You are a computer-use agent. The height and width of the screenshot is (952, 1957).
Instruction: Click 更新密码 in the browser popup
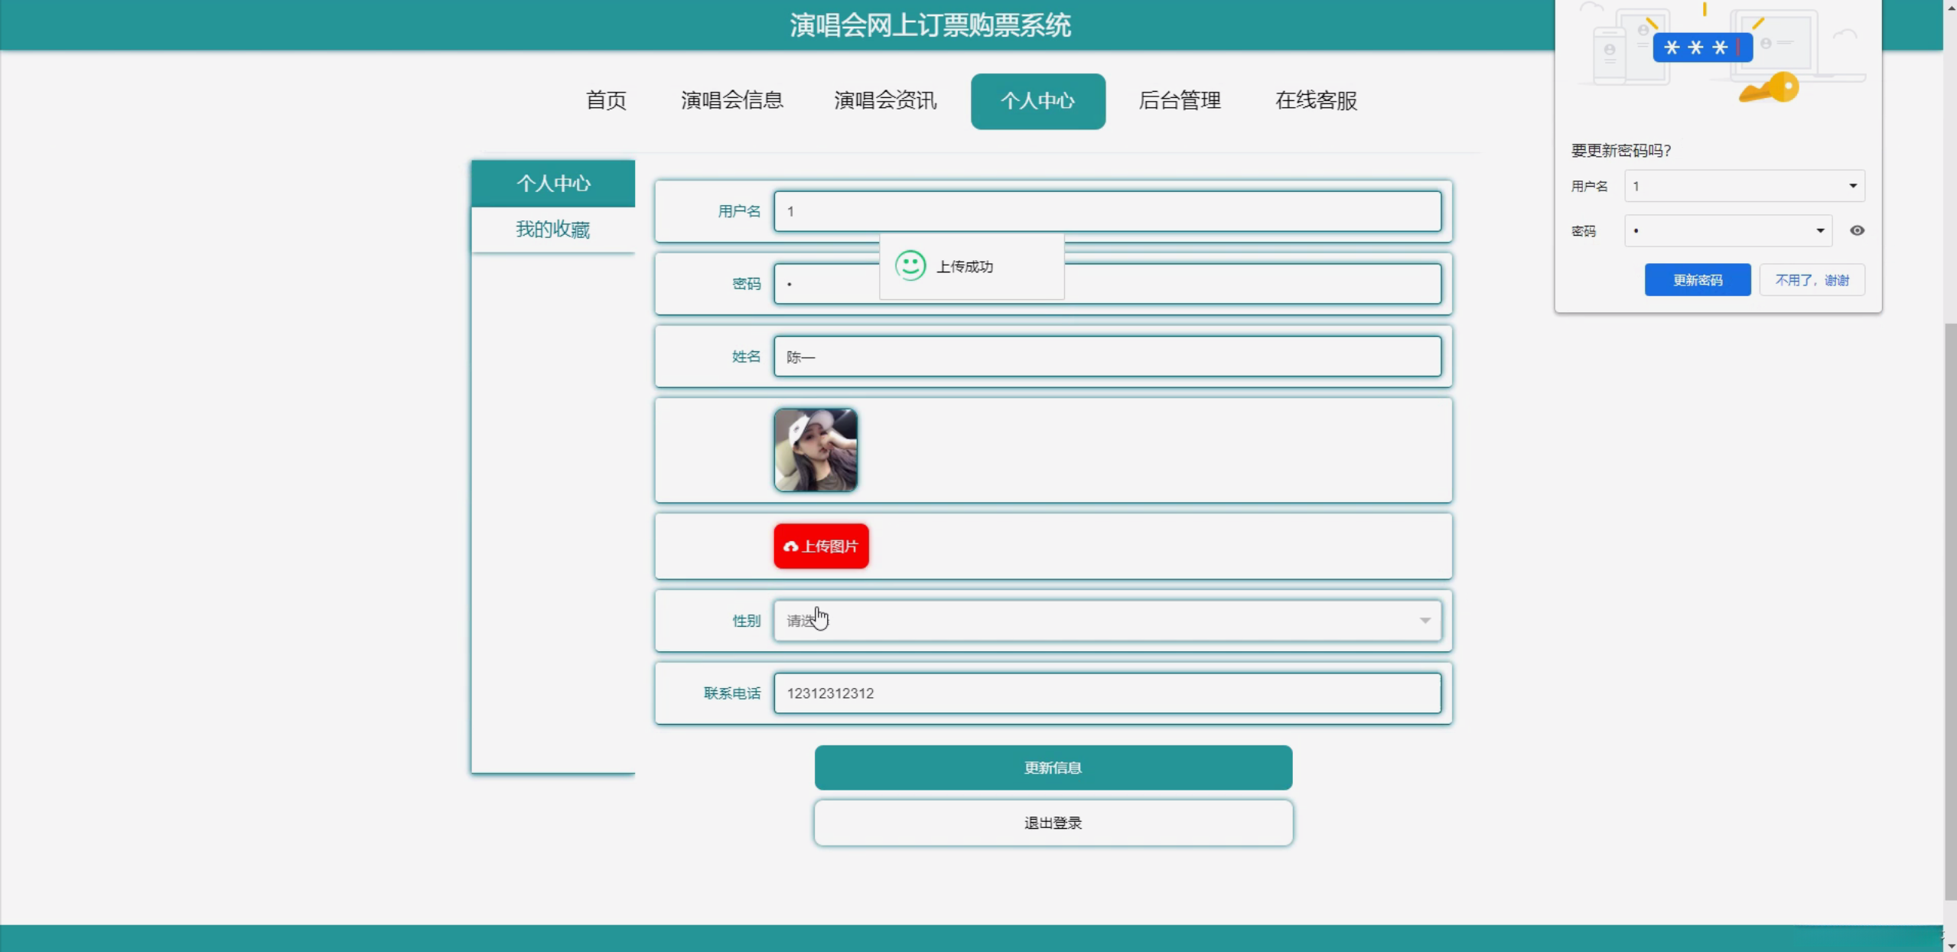coord(1697,280)
